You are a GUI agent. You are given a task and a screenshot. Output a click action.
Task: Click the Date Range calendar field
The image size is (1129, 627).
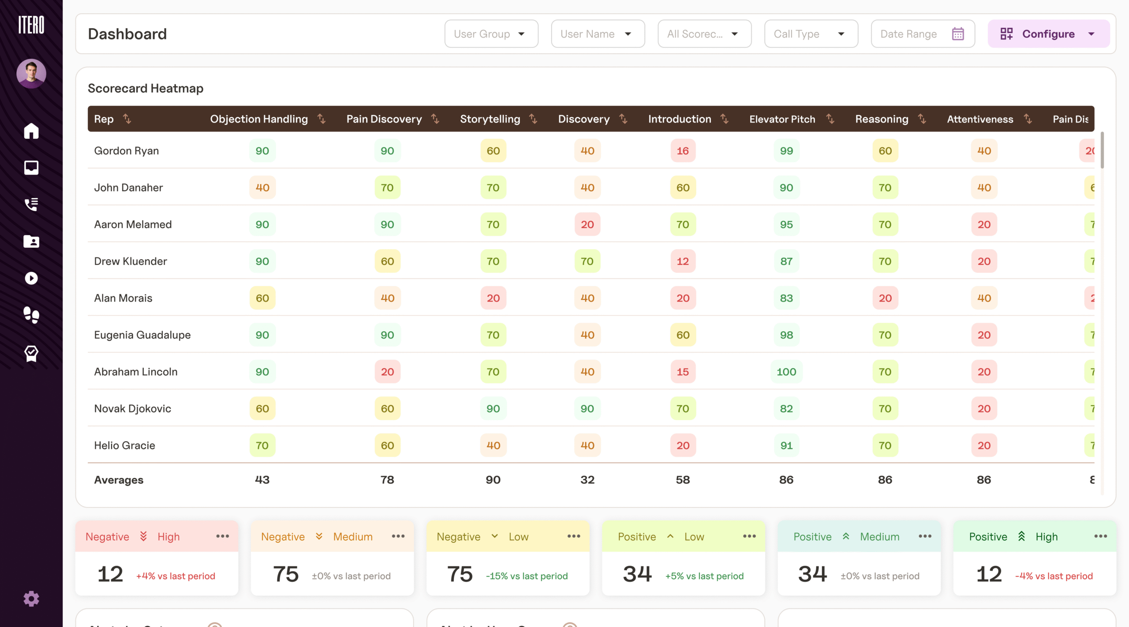(x=922, y=34)
